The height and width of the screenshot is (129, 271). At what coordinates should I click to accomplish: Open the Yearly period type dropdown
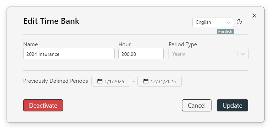coord(208,54)
